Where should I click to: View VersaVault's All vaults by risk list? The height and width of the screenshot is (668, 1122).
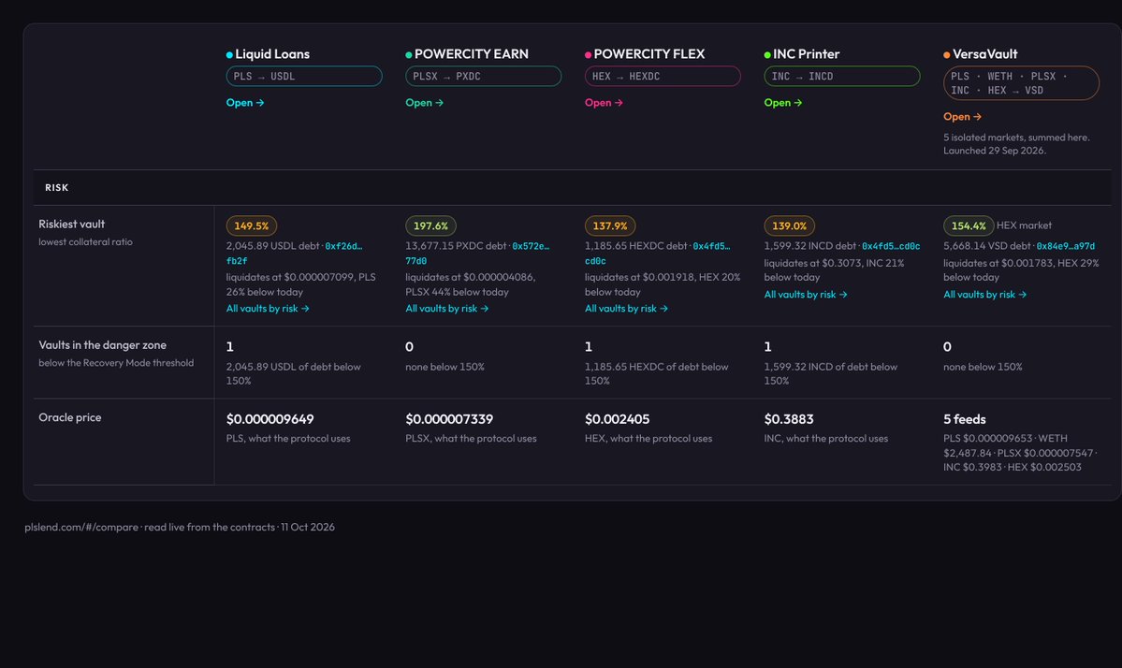pyautogui.click(x=984, y=294)
